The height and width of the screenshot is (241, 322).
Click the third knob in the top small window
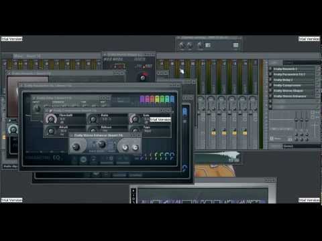(200, 46)
